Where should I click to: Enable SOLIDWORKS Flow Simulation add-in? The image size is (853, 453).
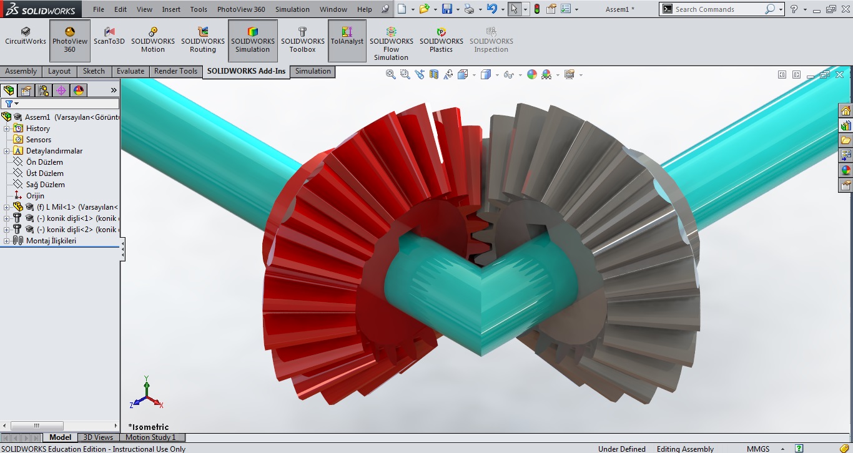392,44
